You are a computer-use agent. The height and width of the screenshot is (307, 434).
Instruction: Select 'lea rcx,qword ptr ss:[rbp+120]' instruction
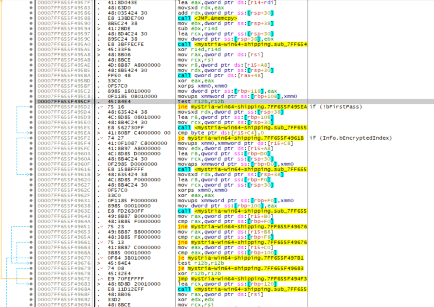point(227,284)
